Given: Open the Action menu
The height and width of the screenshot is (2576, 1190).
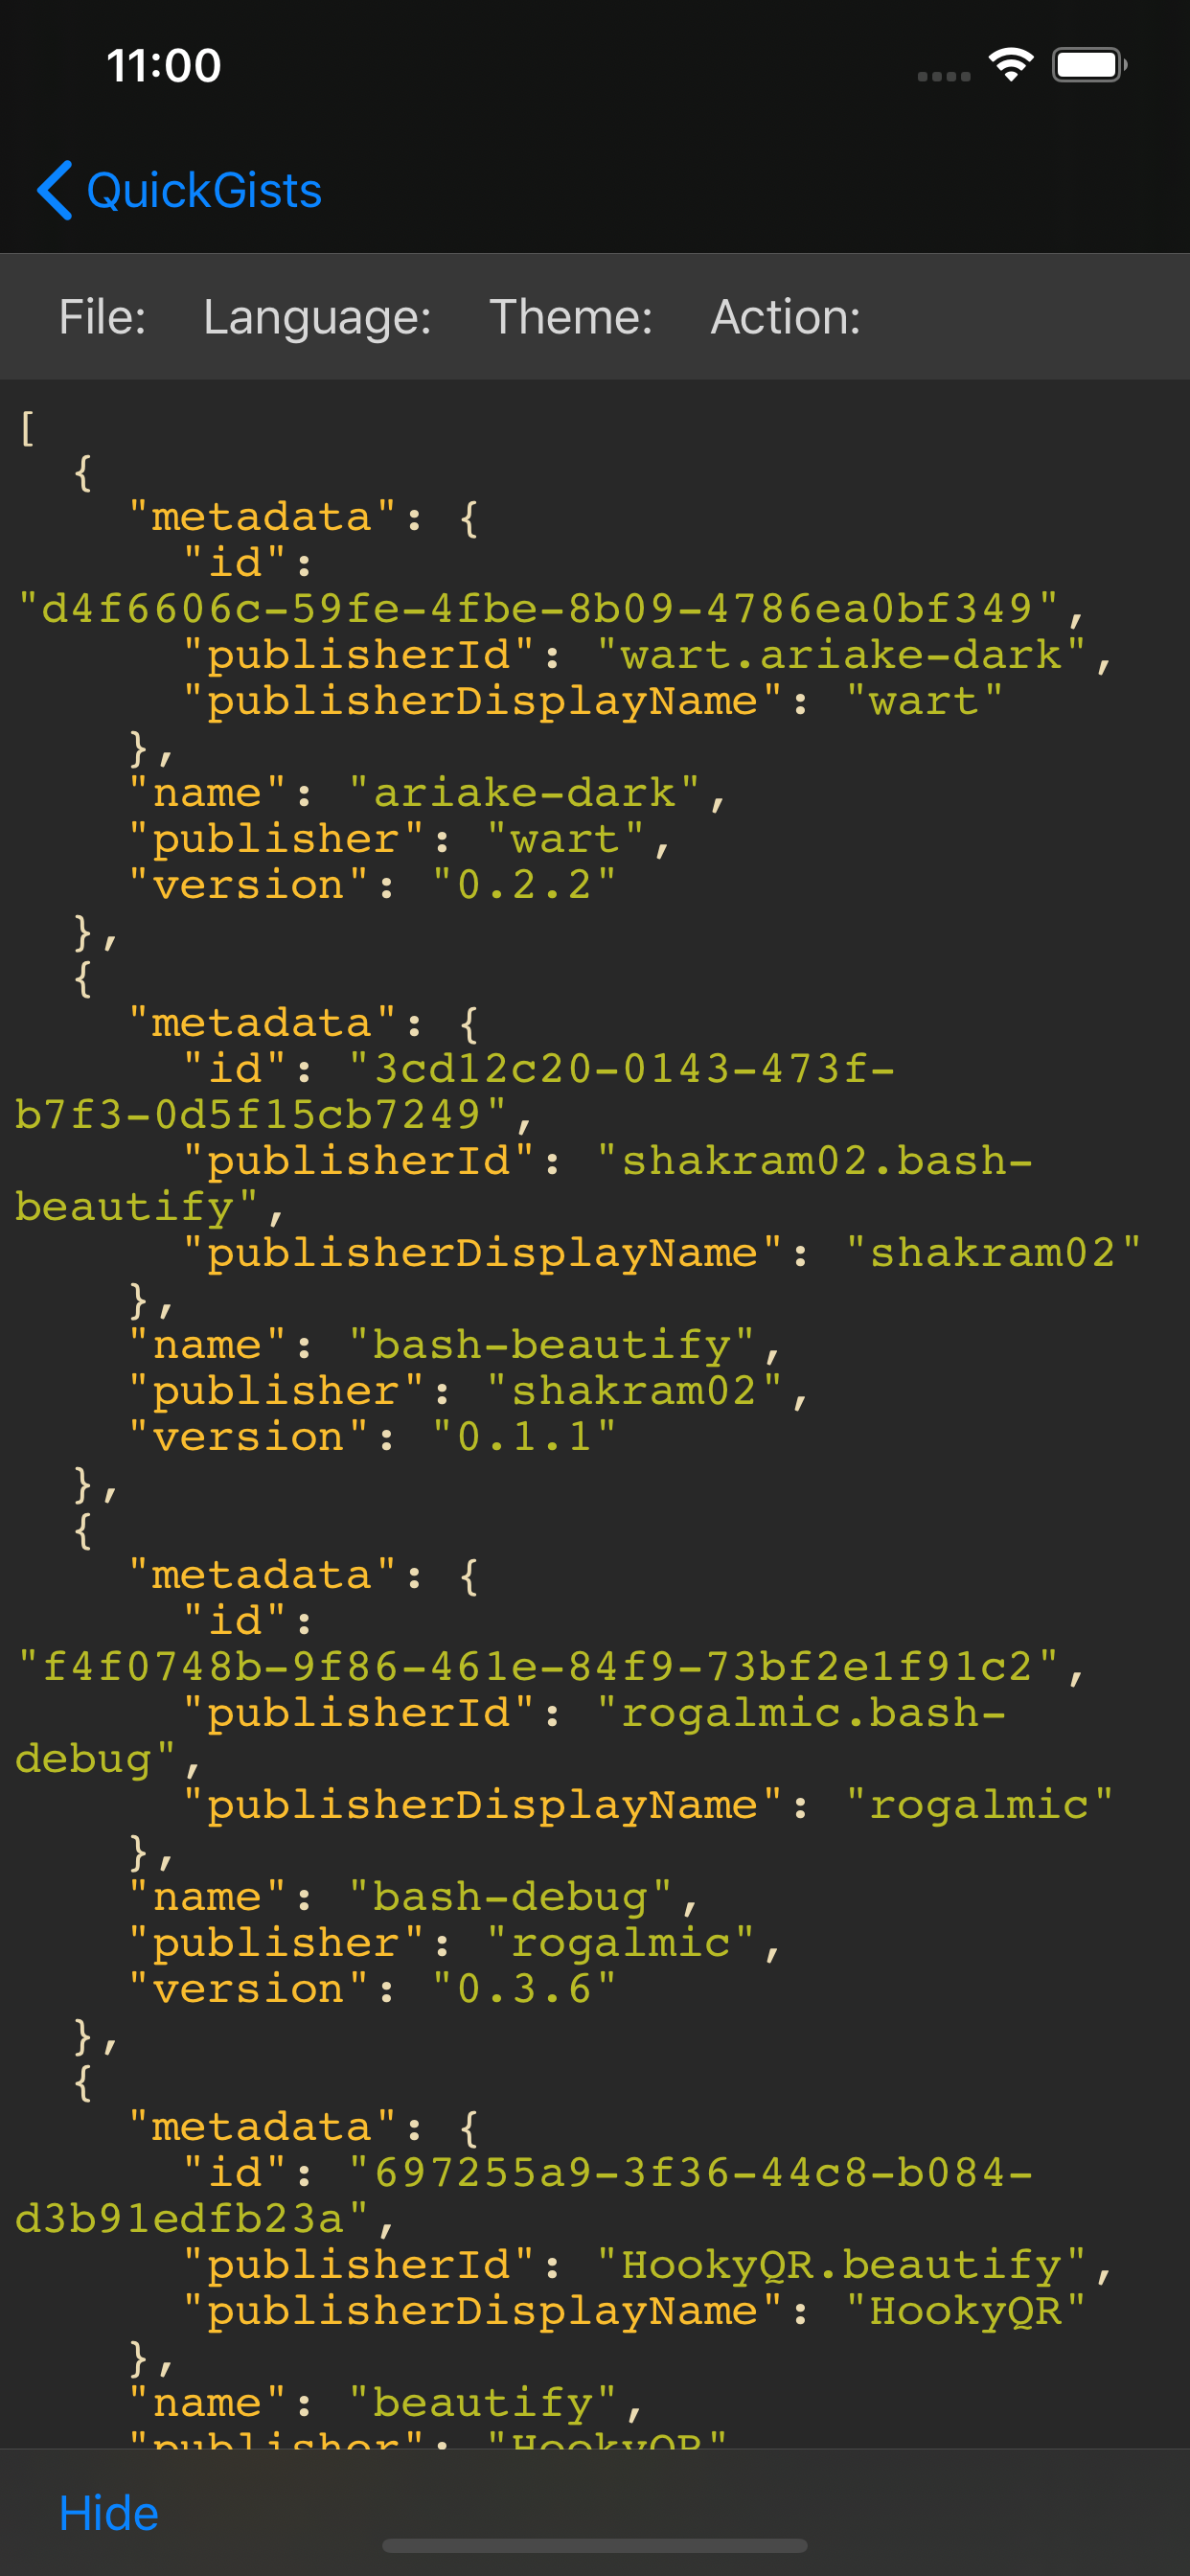Looking at the screenshot, I should pos(785,317).
